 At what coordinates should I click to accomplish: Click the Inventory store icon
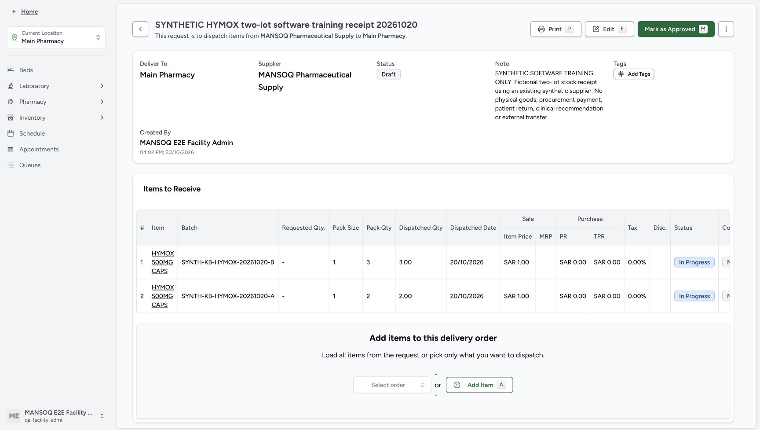(x=11, y=118)
